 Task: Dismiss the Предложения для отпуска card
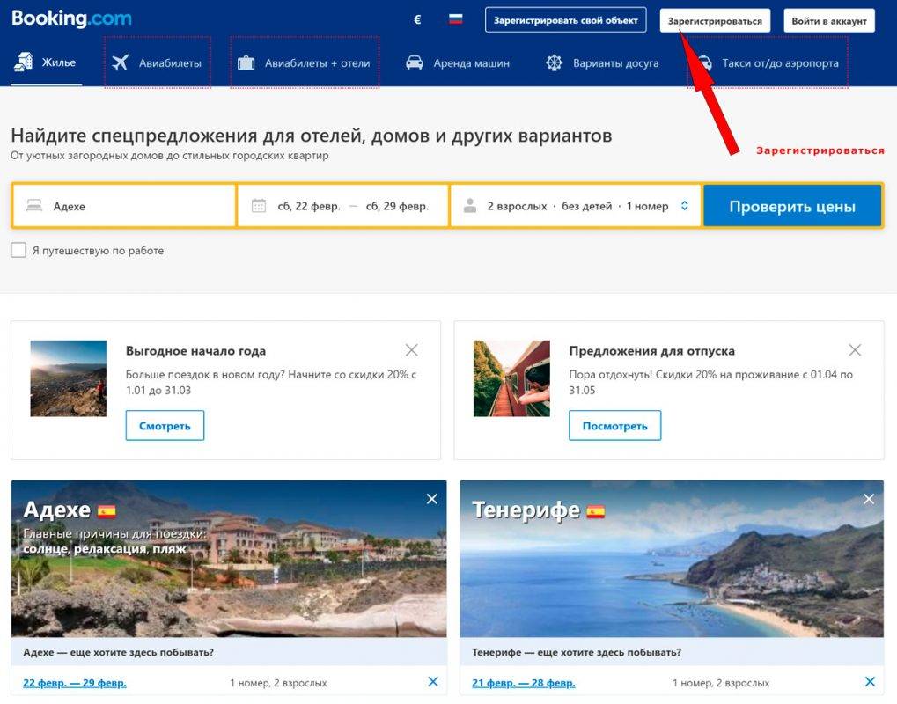tap(855, 349)
